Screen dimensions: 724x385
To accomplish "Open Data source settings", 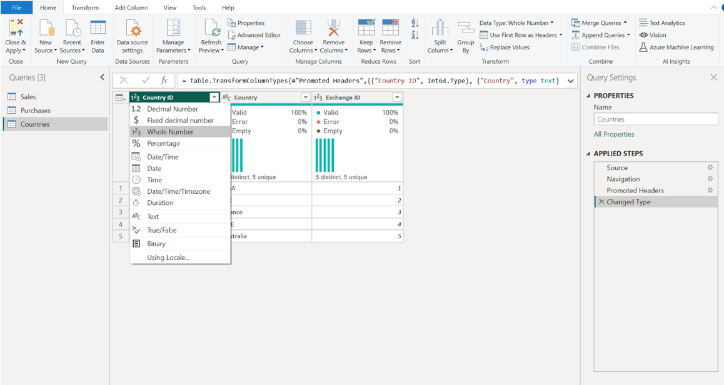I will click(133, 28).
